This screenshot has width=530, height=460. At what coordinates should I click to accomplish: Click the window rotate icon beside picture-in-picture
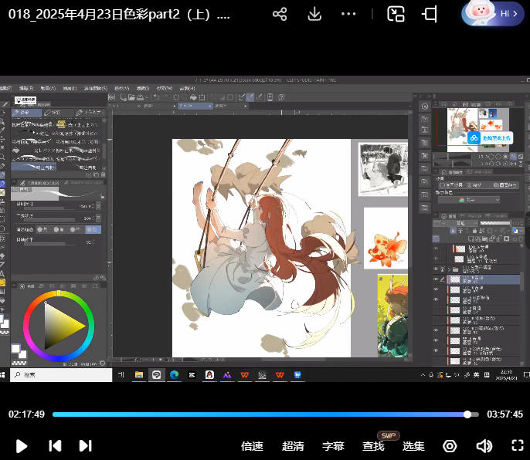[x=430, y=15]
